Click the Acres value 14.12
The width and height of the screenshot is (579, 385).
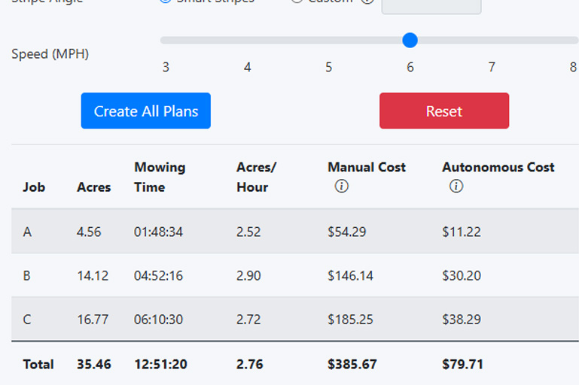coord(93,275)
